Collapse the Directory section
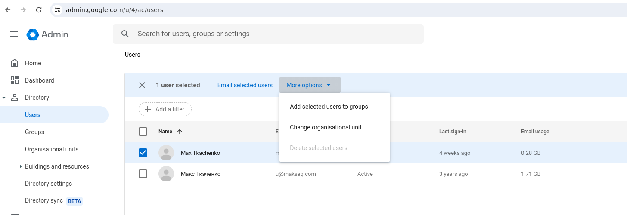The image size is (627, 215). click(x=4, y=98)
